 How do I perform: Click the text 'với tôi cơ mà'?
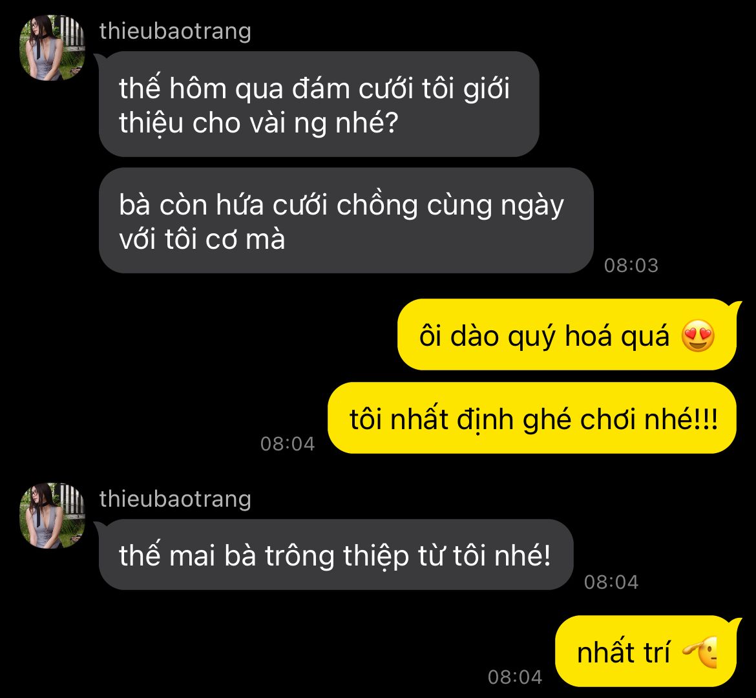[202, 238]
